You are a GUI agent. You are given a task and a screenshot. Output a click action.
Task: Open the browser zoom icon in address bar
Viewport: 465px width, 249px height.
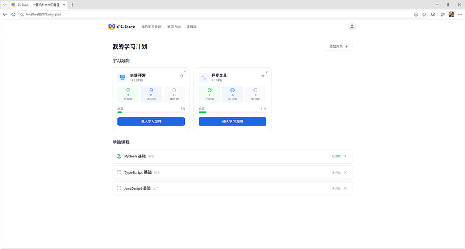click(x=416, y=15)
